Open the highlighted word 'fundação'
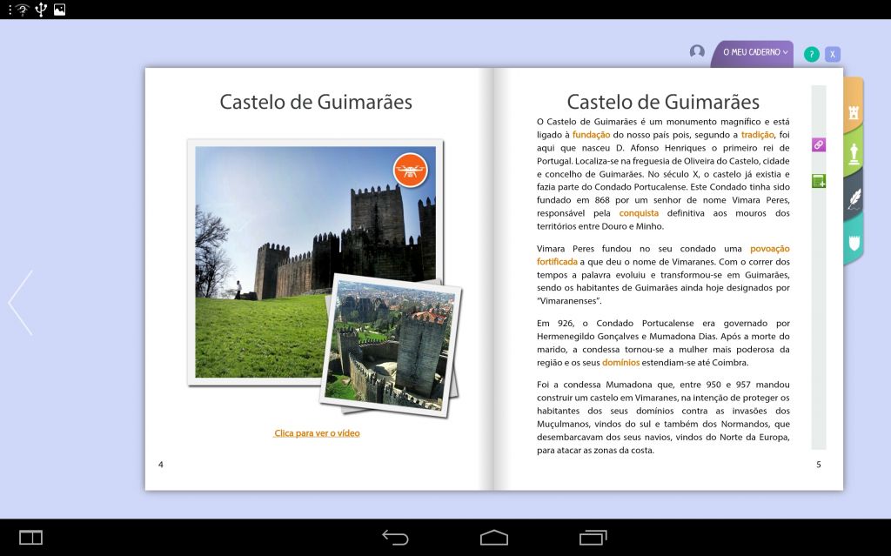 591,135
